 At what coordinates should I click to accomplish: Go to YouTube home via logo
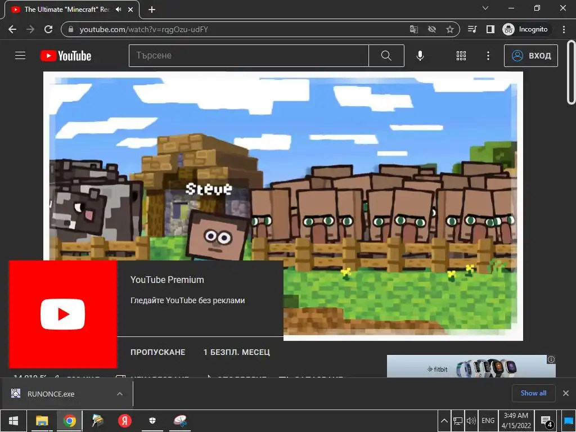pyautogui.click(x=66, y=56)
